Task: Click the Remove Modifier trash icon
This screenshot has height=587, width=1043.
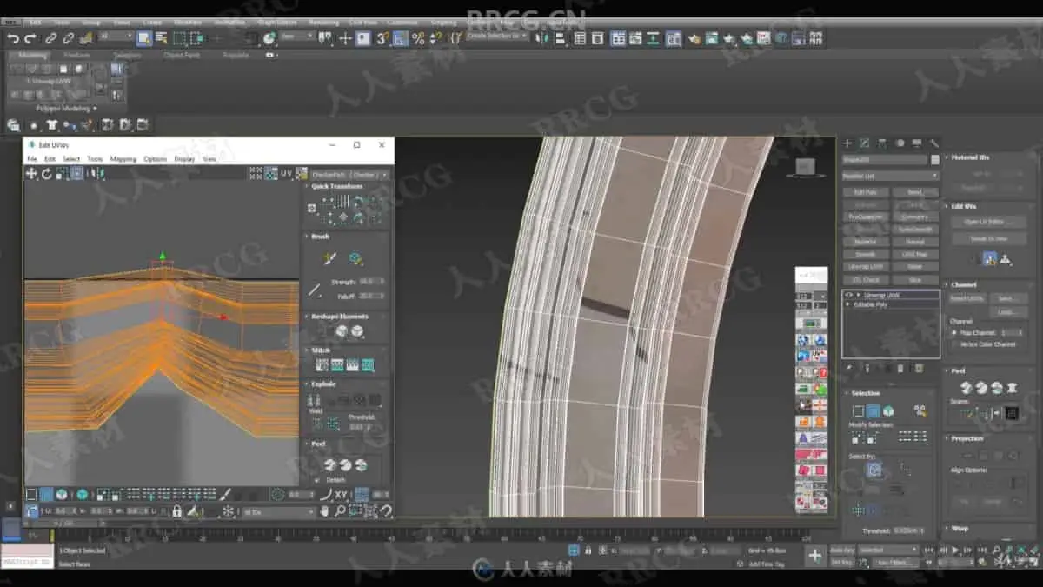Action: coord(901,368)
